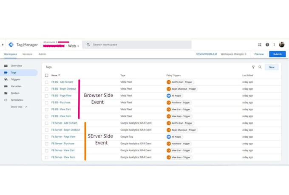Click the Last Edited column header
This screenshot has height=195, width=289.
coord(247,75)
